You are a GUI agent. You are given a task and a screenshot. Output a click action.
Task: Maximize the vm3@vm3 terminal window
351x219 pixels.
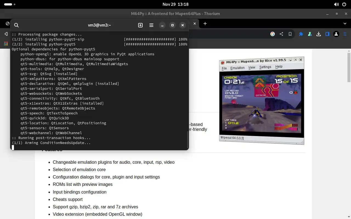coord(172,25)
